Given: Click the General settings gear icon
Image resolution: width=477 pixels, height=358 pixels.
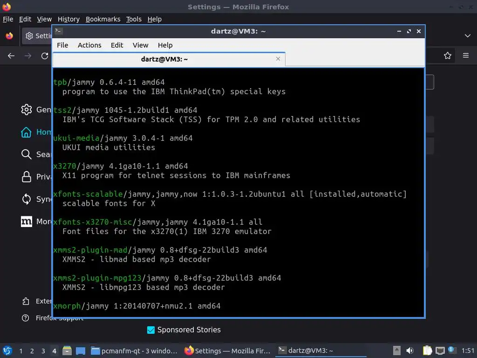Looking at the screenshot, I should point(27,110).
